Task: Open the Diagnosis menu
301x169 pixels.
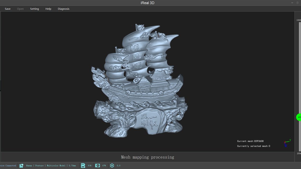Action: click(x=63, y=9)
